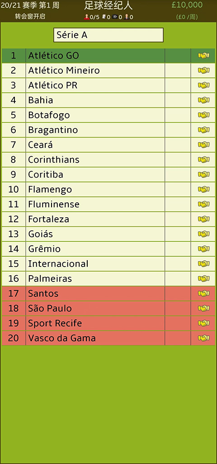Click the handshake icon for Ceará
Viewport: 217px width, 464px height.
tap(203, 145)
